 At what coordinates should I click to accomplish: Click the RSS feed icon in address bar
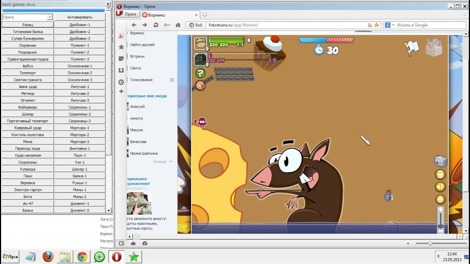370,25
